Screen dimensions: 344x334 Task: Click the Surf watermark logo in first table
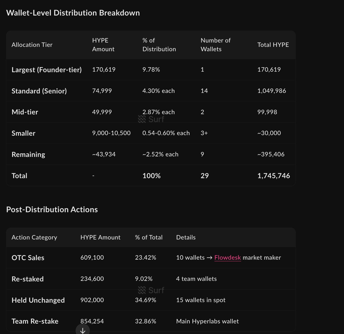tap(151, 119)
